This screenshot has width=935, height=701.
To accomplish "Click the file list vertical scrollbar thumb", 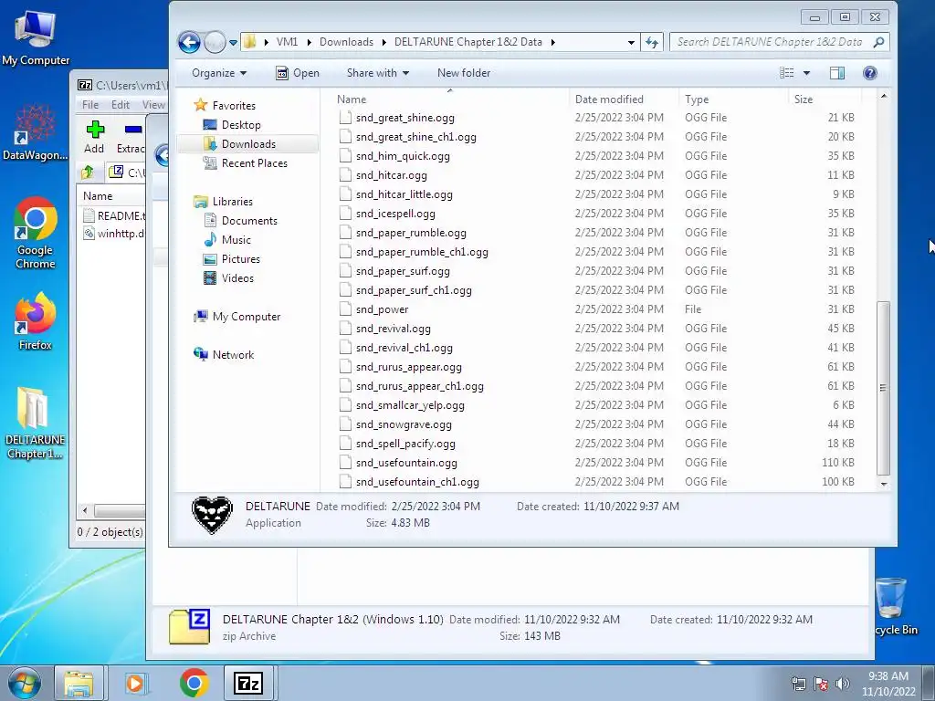I will click(x=883, y=388).
